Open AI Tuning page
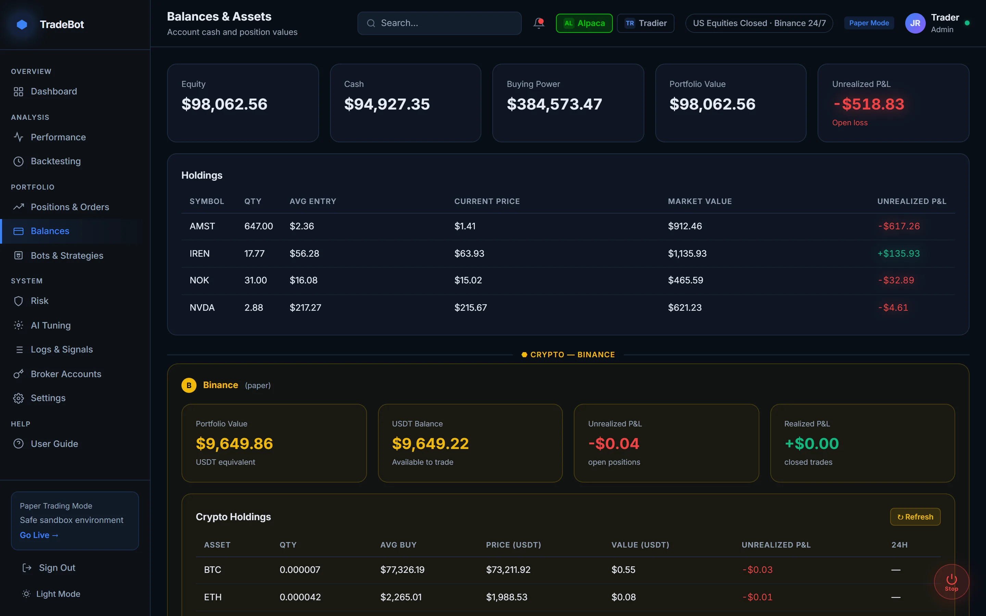 75,325
